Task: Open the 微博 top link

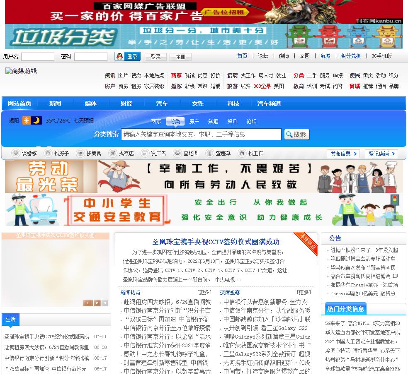Action: pyautogui.click(x=284, y=56)
